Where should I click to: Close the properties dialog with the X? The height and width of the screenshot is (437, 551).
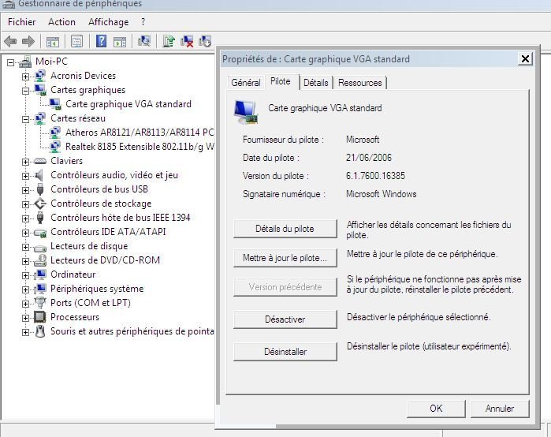coord(525,59)
